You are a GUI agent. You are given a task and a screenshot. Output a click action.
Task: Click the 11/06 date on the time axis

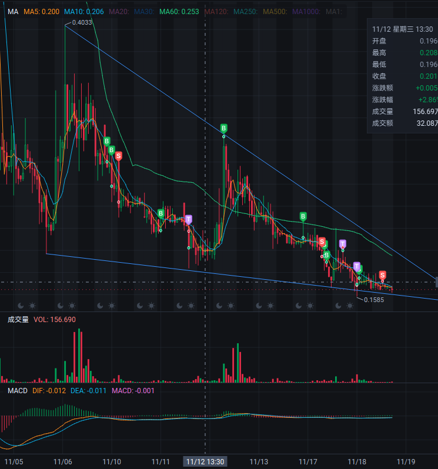point(62,462)
